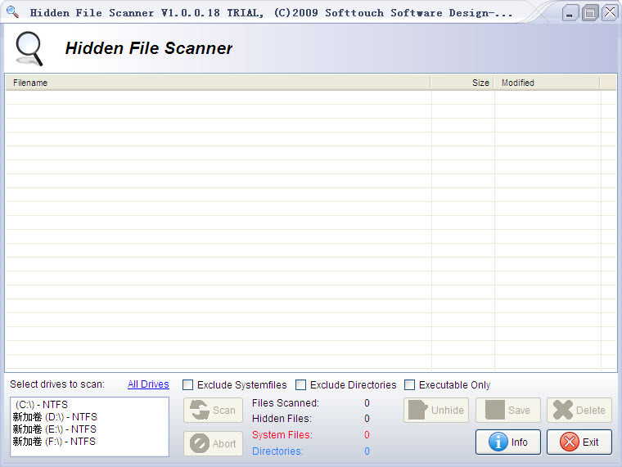Image resolution: width=622 pixels, height=467 pixels.
Task: Pick the (F:\) - NTFS drive
Action: (55, 442)
